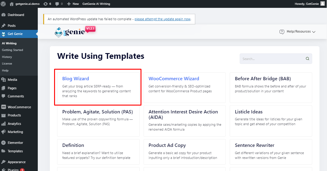Open History submenu item
The width and height of the screenshot is (327, 171).
7,57
